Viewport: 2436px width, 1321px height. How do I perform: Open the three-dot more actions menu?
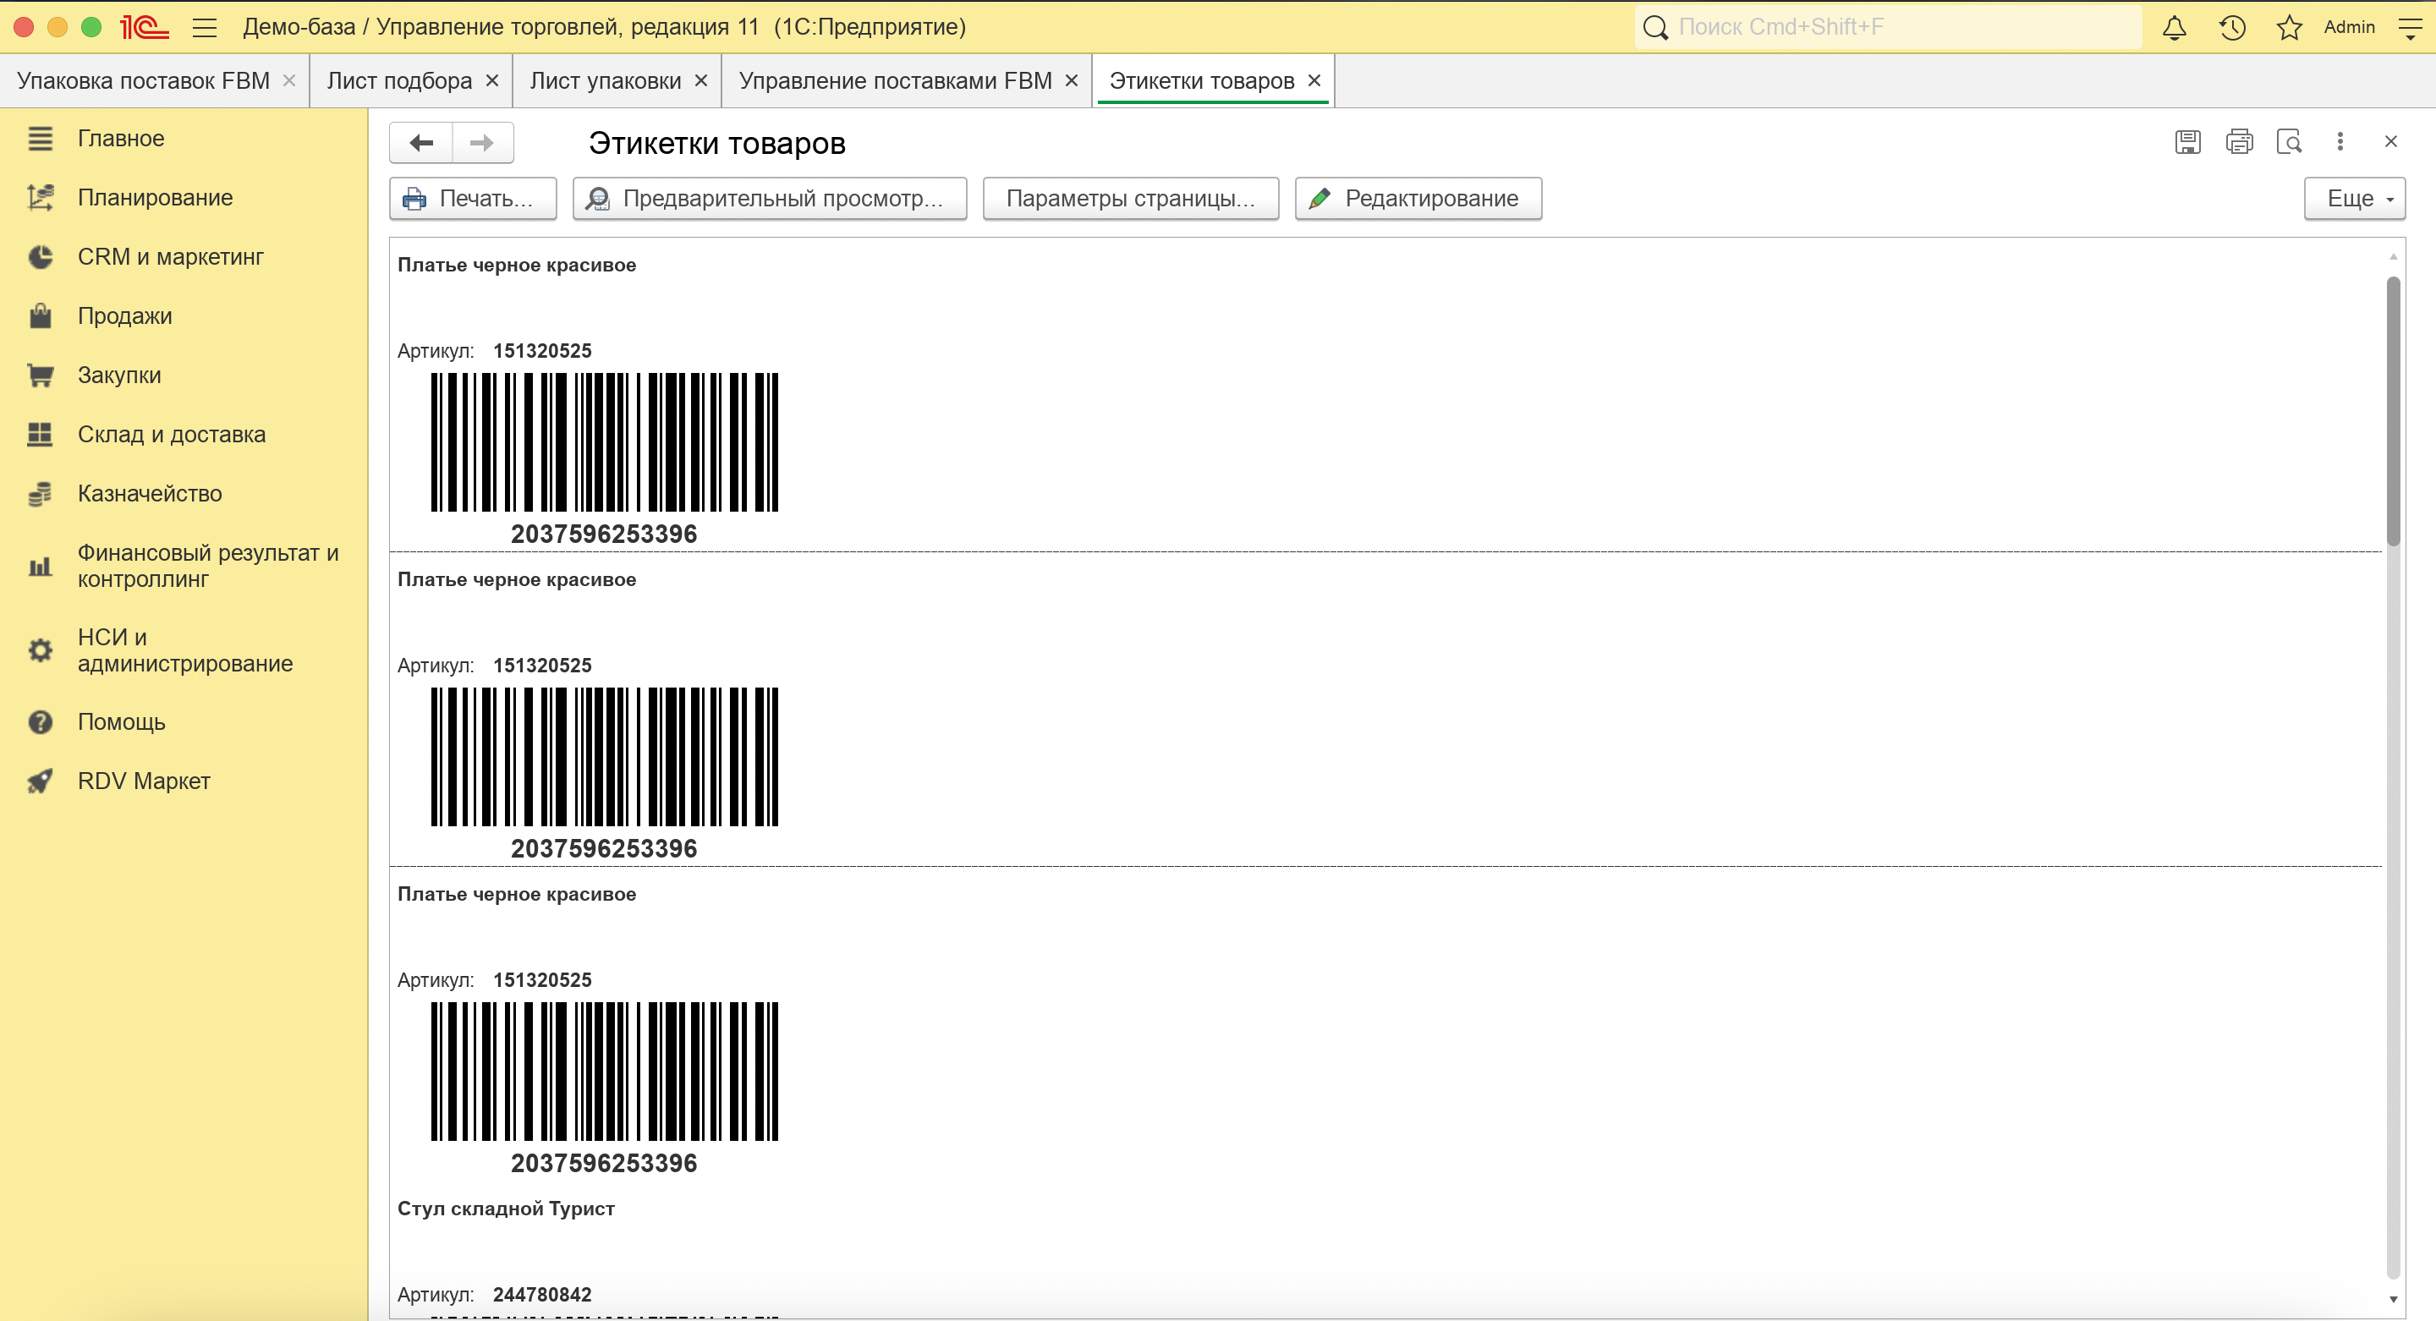pyautogui.click(x=2340, y=142)
